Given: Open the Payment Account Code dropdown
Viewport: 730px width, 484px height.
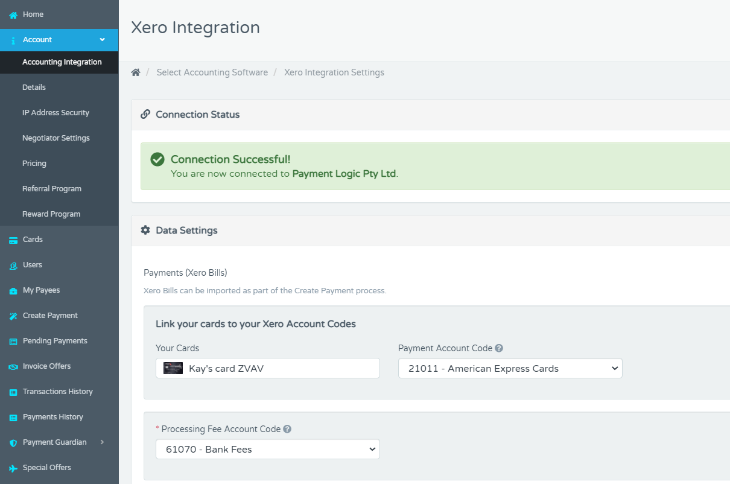Looking at the screenshot, I should click(x=510, y=368).
